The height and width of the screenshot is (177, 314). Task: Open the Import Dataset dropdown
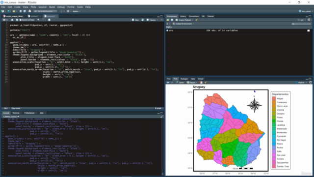tap(184, 20)
